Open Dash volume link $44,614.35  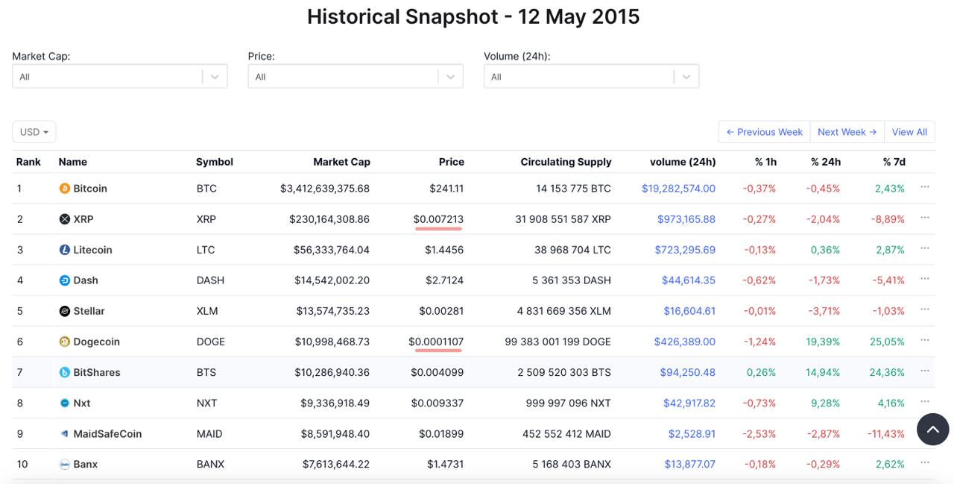pyautogui.click(x=689, y=280)
